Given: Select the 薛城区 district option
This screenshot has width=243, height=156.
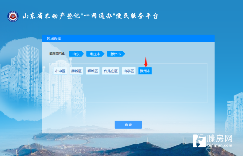Looking at the screenshot, I should click(x=77, y=71).
